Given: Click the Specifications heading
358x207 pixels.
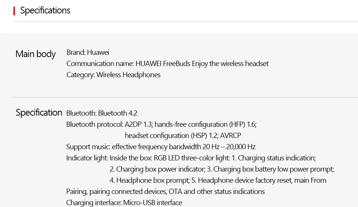Looking at the screenshot, I should (x=45, y=11).
